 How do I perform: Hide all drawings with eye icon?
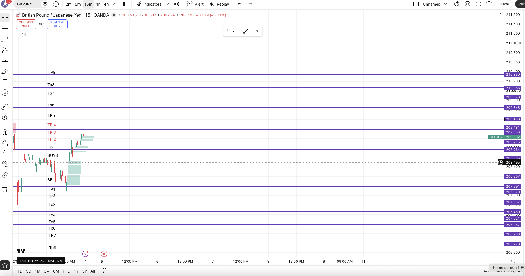(x=5, y=164)
